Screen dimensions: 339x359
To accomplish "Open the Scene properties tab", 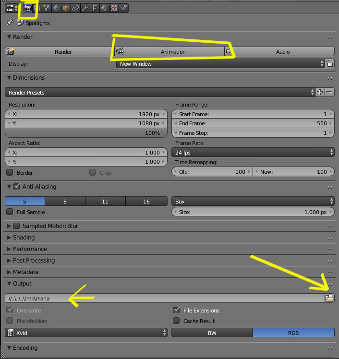I will pyautogui.click(x=47, y=8).
